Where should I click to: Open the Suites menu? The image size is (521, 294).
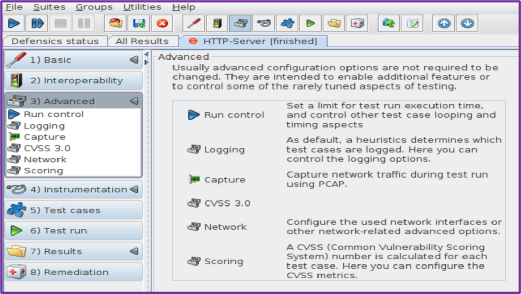point(49,7)
